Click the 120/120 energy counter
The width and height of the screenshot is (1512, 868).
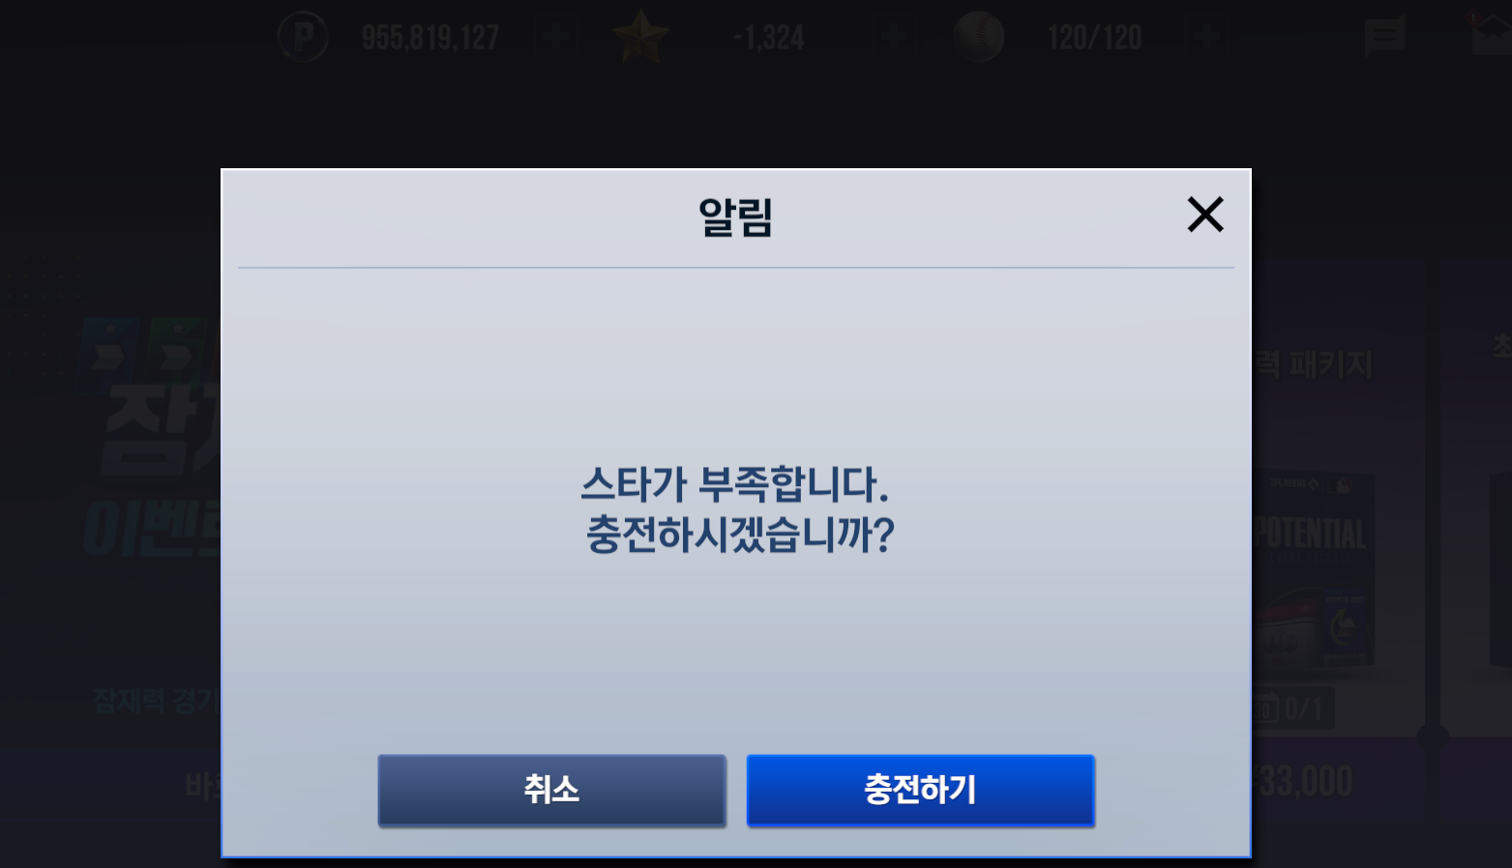pyautogui.click(x=1094, y=38)
